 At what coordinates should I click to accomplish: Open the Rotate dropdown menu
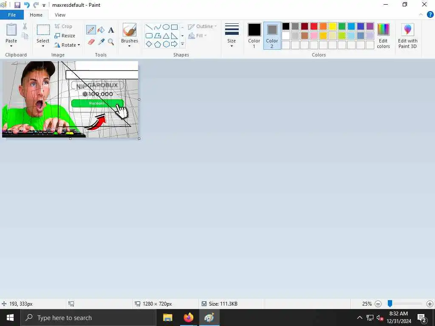coord(67,45)
